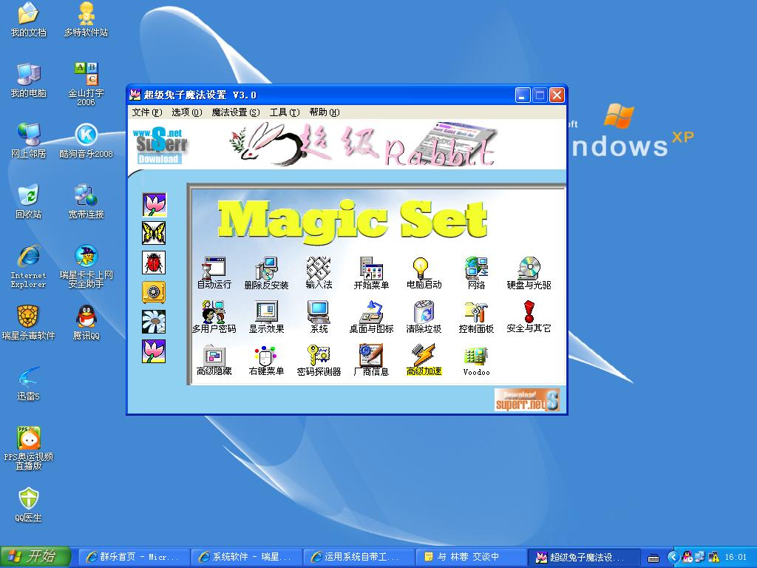Screen dimensions: 757x568
Task: Select 瑞星杀毒软件 desktop icon
Action: (x=29, y=322)
